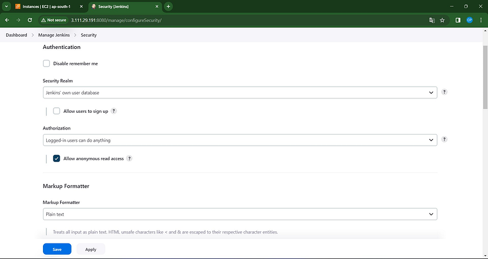Click the scrollbar up arrow

pyautogui.click(x=485, y=31)
